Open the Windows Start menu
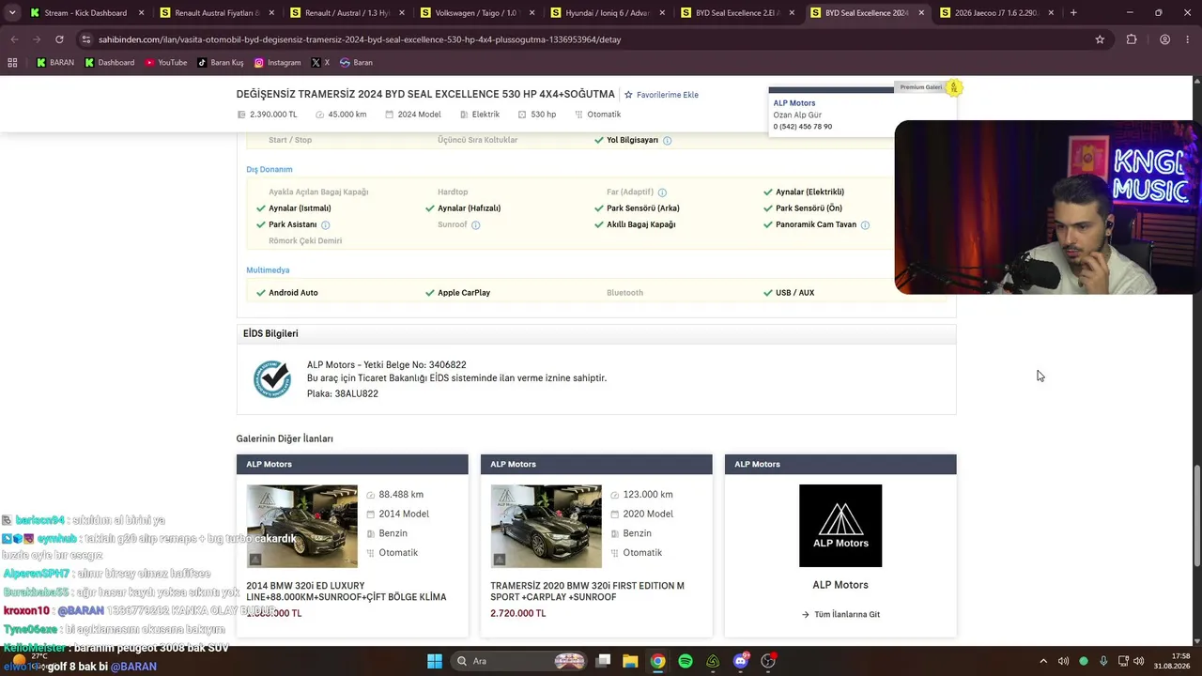This screenshot has width=1202, height=676. point(435,661)
